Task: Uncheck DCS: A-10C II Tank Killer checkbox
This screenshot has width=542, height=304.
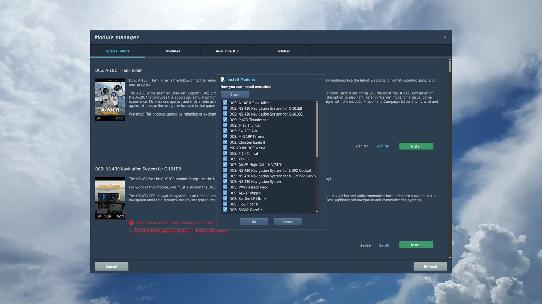Action: (x=225, y=103)
